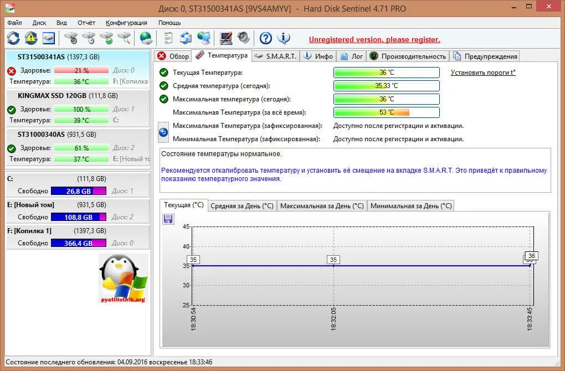Click the 366,4 GB free space bar
Image resolution: width=565 pixels, height=371 pixels.
coord(79,243)
